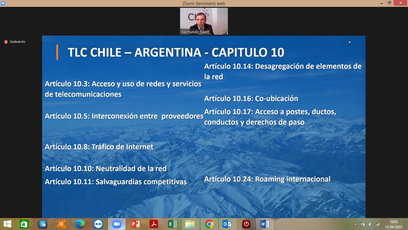The height and width of the screenshot is (230, 408).
Task: Open the volume speaker tray icon
Action: coord(370,224)
